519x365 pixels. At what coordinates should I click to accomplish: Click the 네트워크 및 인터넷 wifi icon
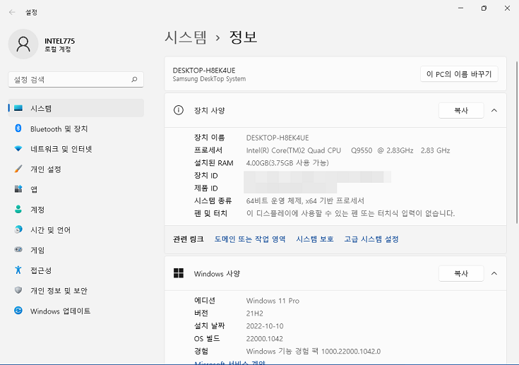18,148
